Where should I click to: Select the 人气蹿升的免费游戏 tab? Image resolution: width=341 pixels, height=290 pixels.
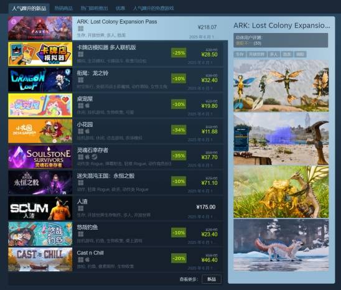pyautogui.click(x=153, y=8)
